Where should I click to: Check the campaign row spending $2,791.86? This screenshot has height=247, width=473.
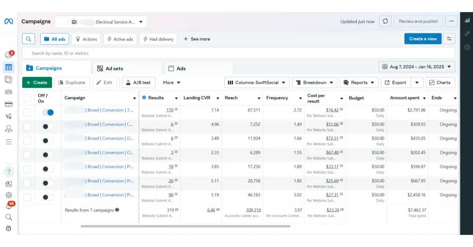click(27, 112)
